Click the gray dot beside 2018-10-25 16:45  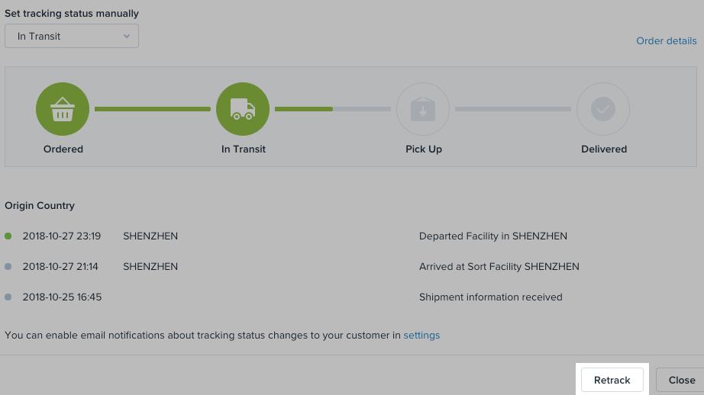8,297
